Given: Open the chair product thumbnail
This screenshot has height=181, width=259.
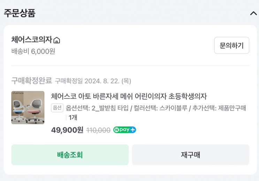Looking at the screenshot, I should pos(28,108).
